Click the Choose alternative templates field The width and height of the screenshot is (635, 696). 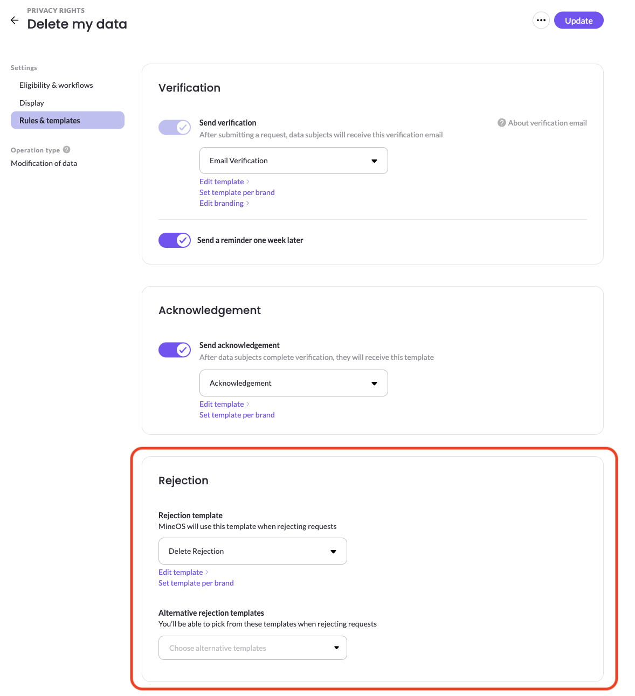pyautogui.click(x=253, y=648)
